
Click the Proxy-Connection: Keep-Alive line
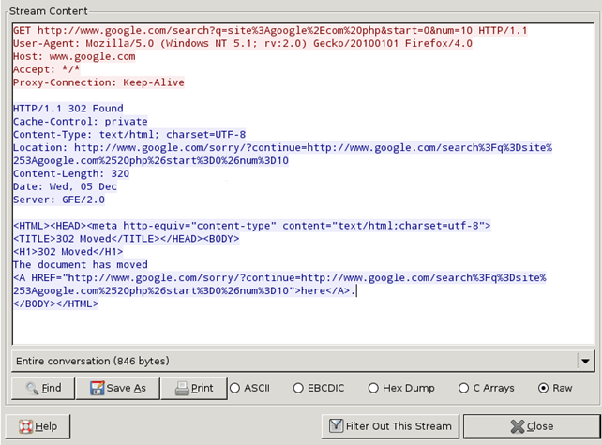tap(98, 82)
